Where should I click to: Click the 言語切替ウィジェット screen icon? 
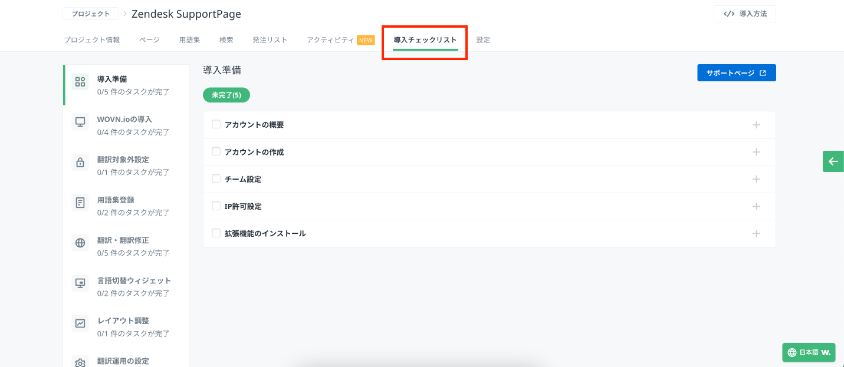coord(80,283)
